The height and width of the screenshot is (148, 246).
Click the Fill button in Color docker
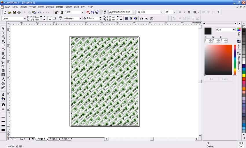pos(211,79)
